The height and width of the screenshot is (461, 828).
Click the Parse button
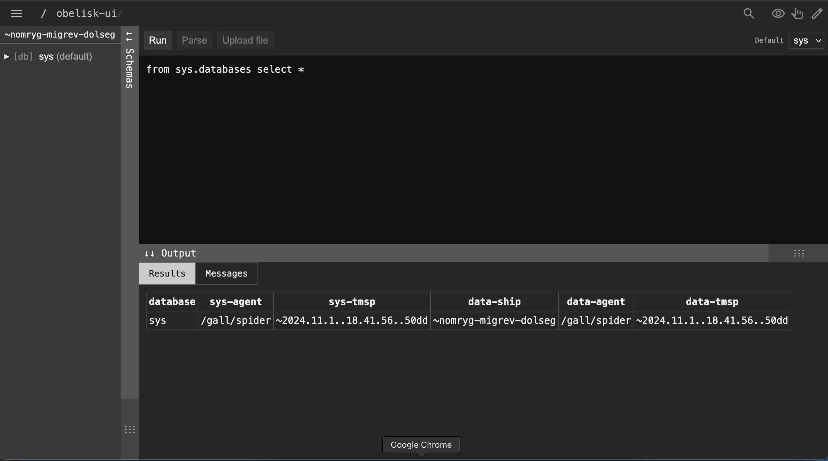[194, 41]
